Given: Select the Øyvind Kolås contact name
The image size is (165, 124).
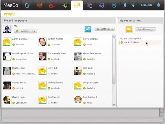Looking at the screenshot, I should 19,97.
